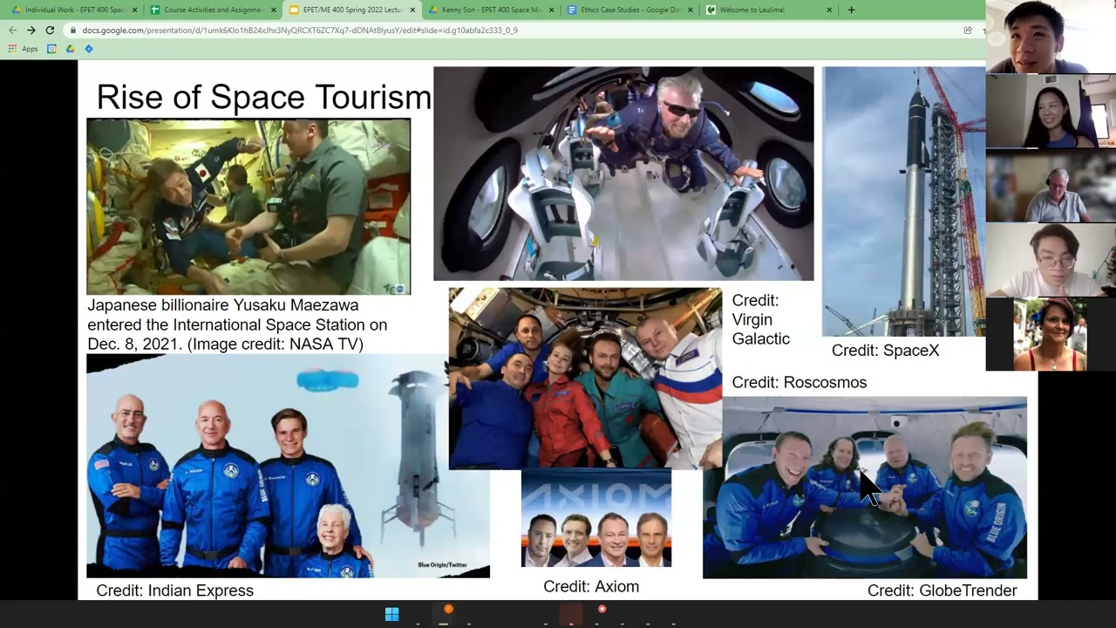The width and height of the screenshot is (1116, 628).
Task: Select the top participant video with glasses
Action: point(1051,37)
